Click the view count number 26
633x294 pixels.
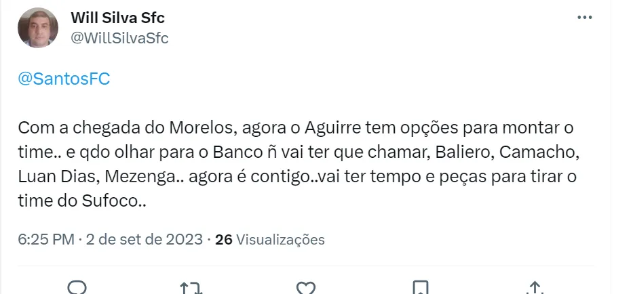pos(224,239)
